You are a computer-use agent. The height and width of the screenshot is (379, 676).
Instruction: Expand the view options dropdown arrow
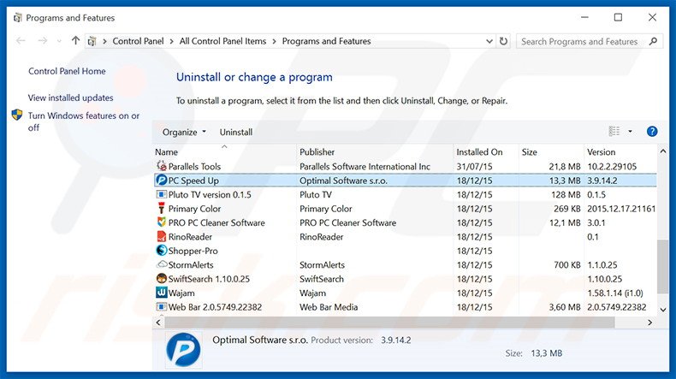[630, 132]
